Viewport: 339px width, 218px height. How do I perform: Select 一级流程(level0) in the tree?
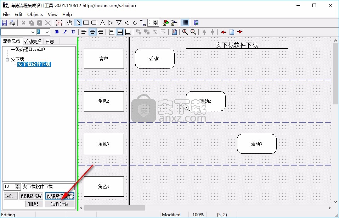[28, 49]
